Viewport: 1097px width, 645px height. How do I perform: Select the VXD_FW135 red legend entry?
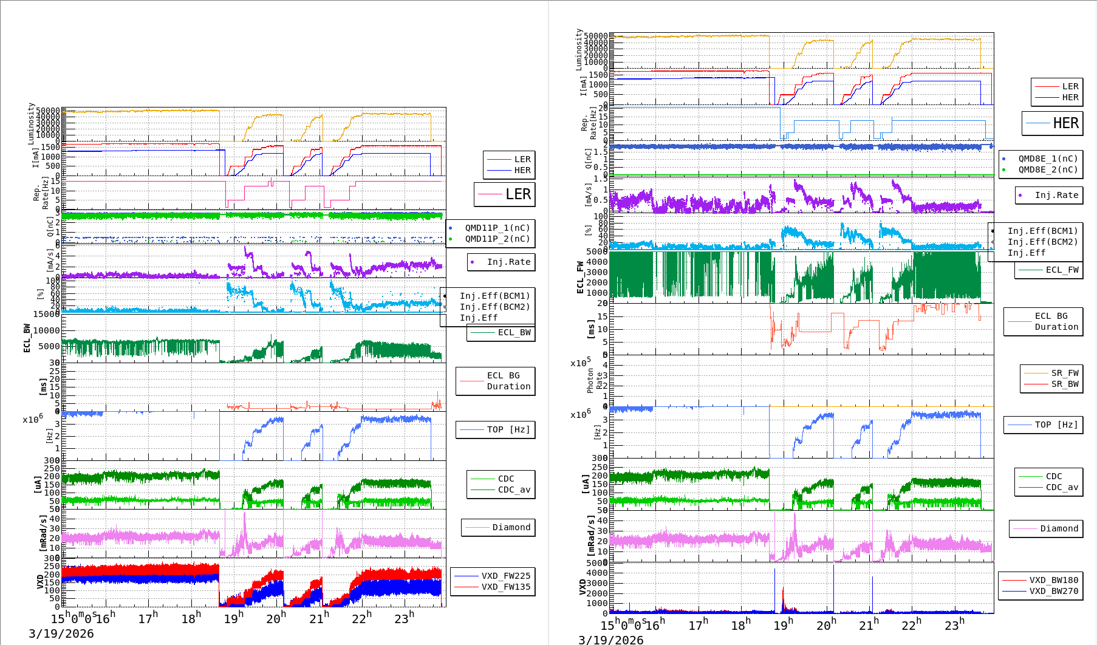(x=505, y=587)
